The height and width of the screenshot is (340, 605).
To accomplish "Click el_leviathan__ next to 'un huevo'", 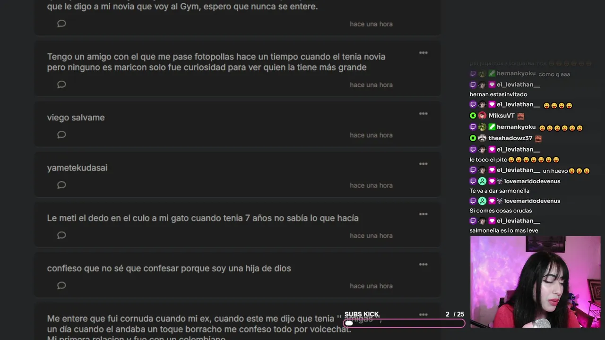I will (519, 170).
